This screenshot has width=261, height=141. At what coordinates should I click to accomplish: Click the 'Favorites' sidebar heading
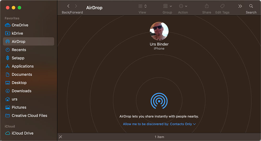[12, 18]
